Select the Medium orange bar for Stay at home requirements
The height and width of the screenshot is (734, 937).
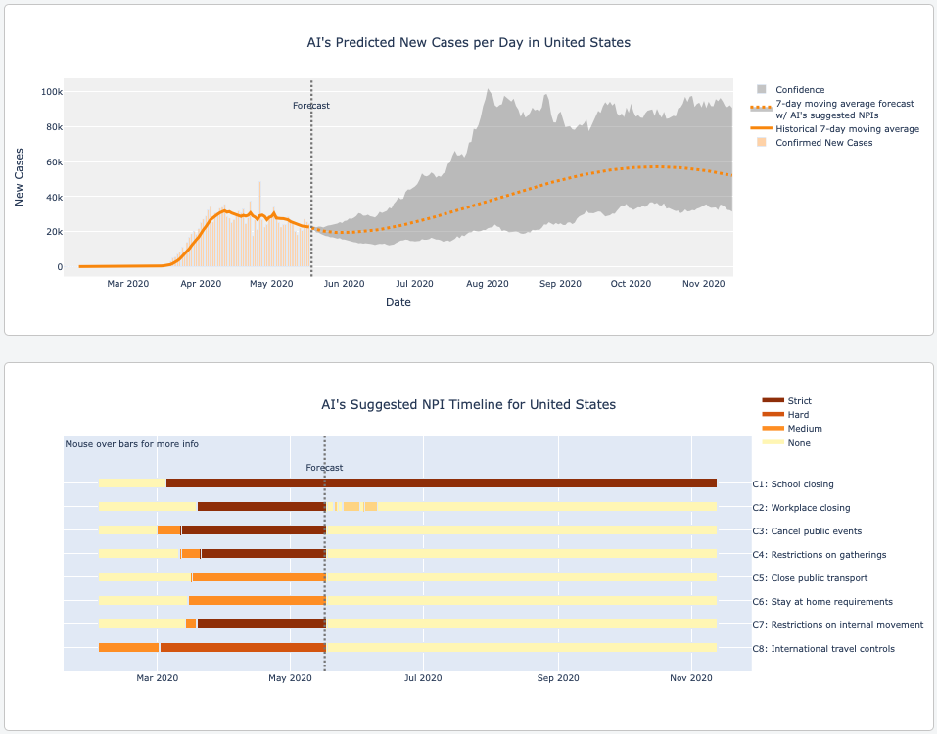click(x=257, y=601)
